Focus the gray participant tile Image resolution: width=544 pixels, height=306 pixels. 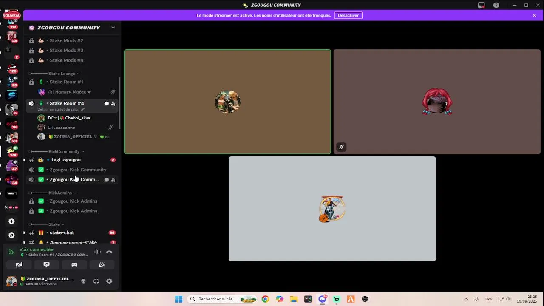[x=332, y=209]
